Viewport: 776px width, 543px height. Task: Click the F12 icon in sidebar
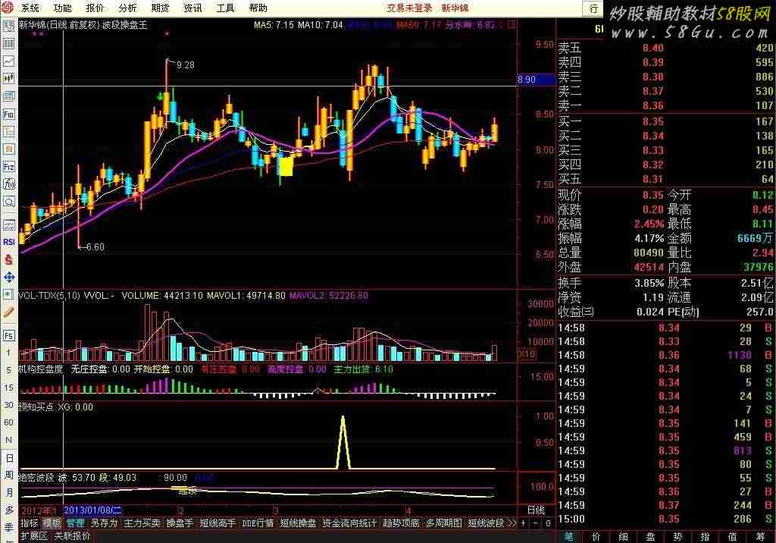tap(9, 167)
